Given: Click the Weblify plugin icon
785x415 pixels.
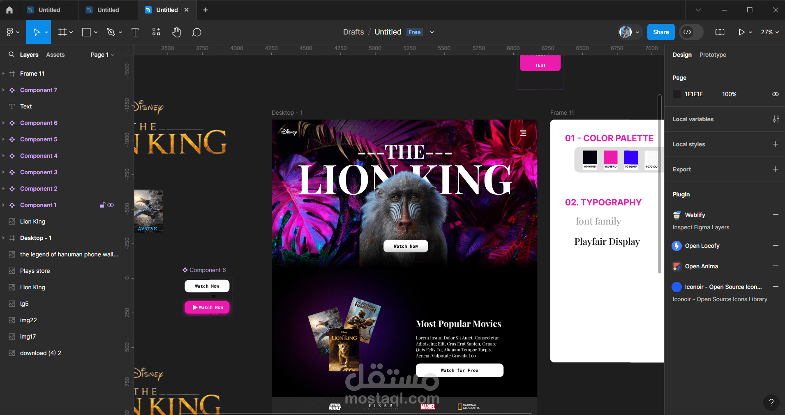Looking at the screenshot, I should 676,215.
